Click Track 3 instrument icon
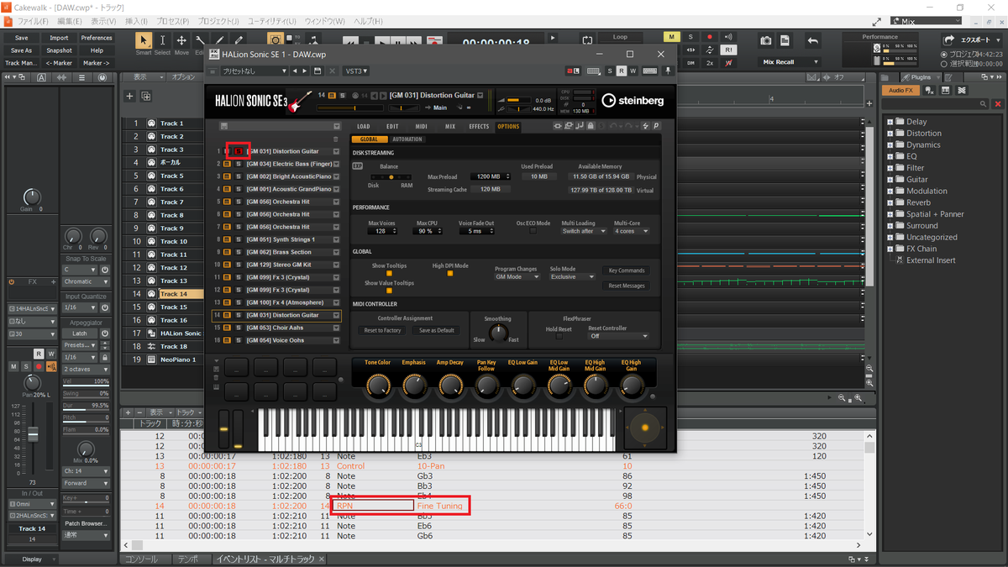1008x567 pixels. (151, 150)
